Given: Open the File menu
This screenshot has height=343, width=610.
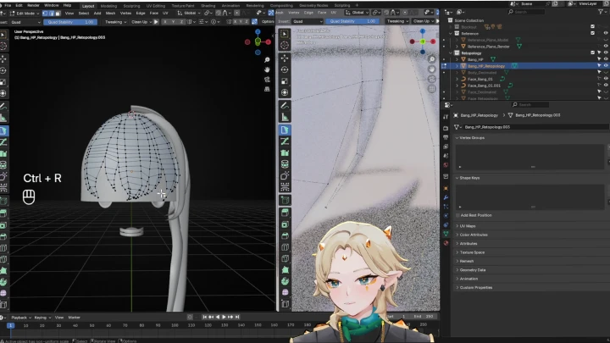Looking at the screenshot, I should (8, 5).
